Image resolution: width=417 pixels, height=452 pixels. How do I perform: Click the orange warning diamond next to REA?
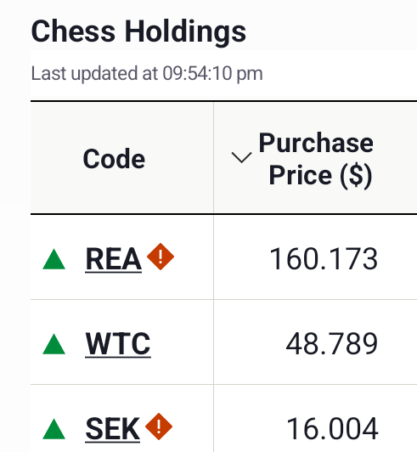(161, 257)
